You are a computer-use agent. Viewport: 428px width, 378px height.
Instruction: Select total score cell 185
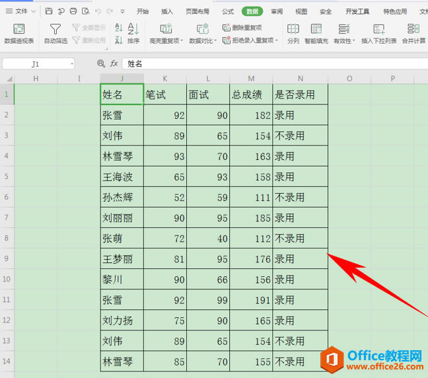coord(251,217)
